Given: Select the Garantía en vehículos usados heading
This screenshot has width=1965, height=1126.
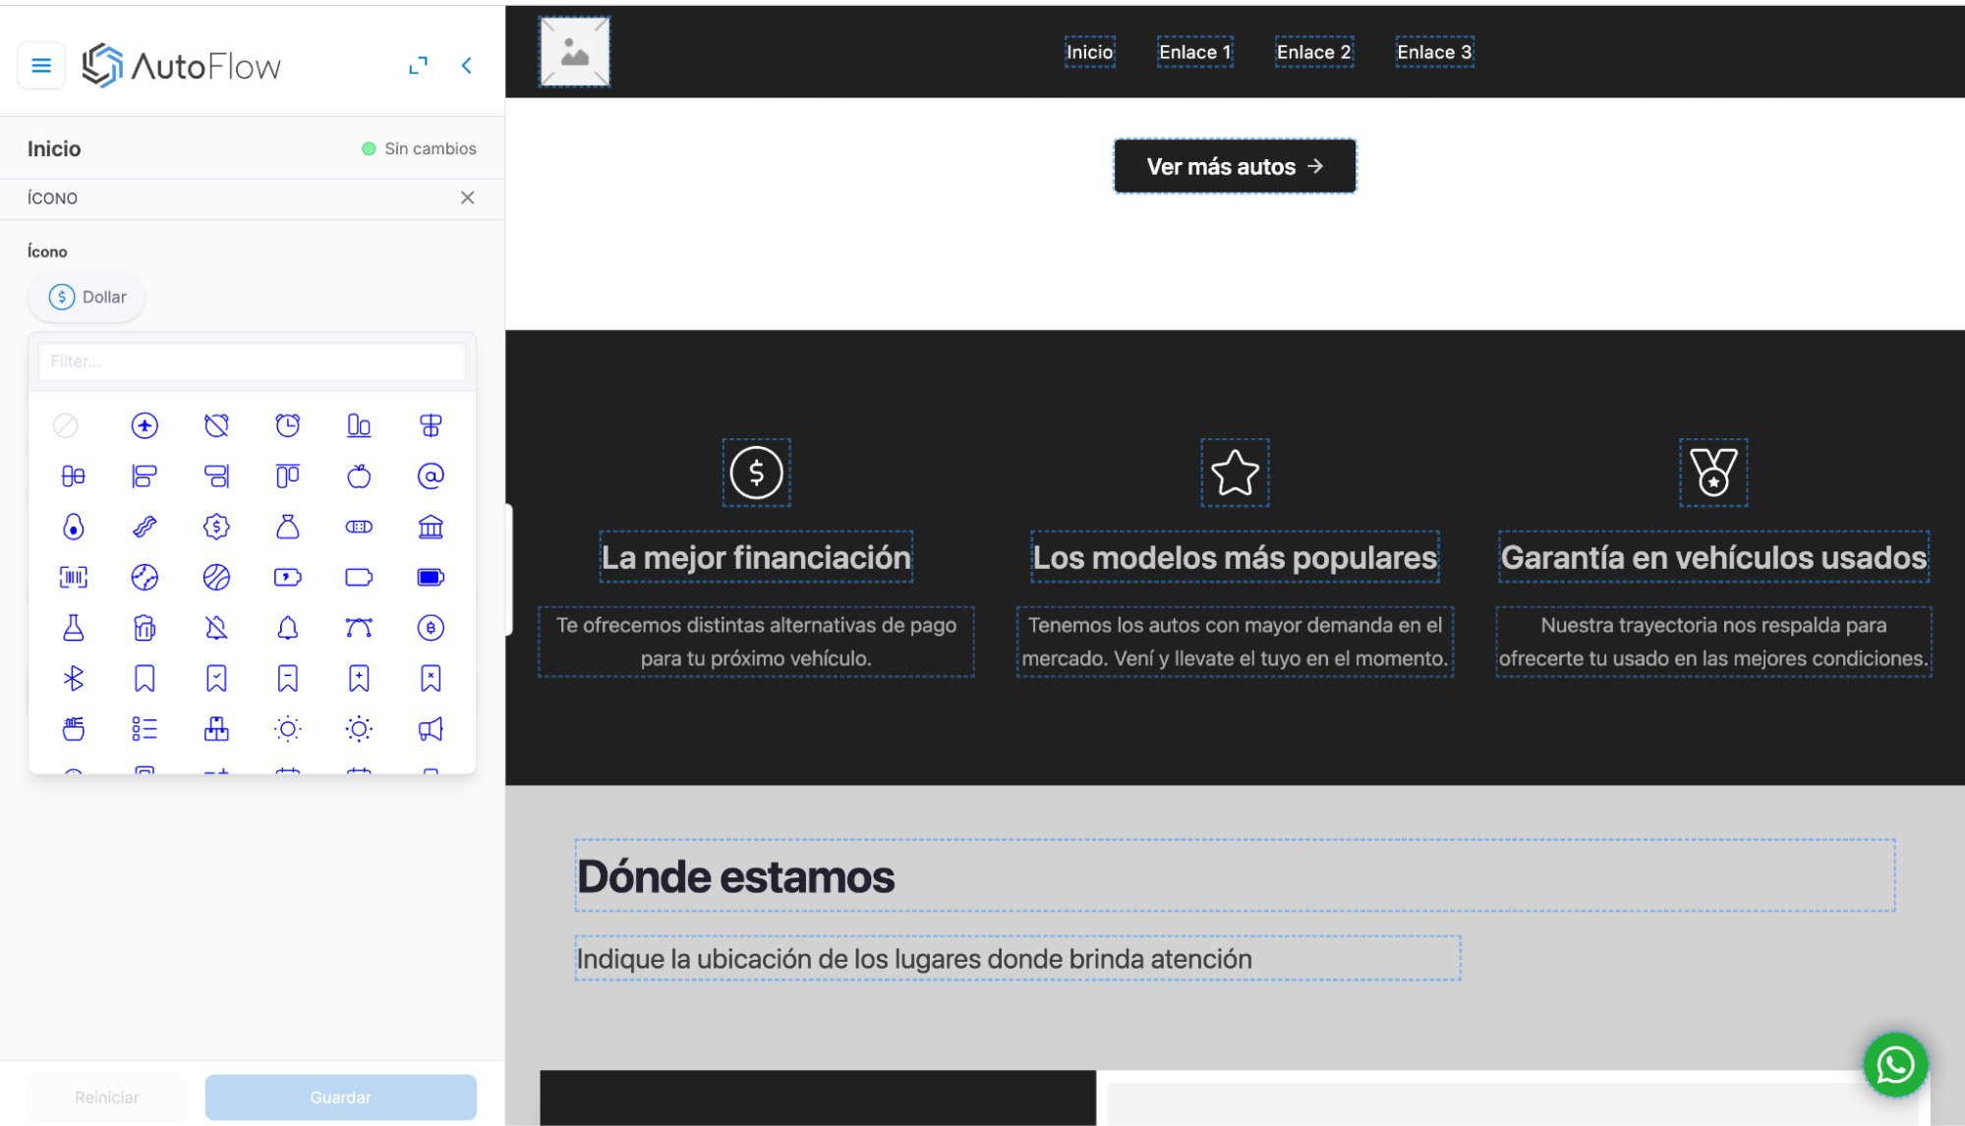Looking at the screenshot, I should click(1713, 557).
